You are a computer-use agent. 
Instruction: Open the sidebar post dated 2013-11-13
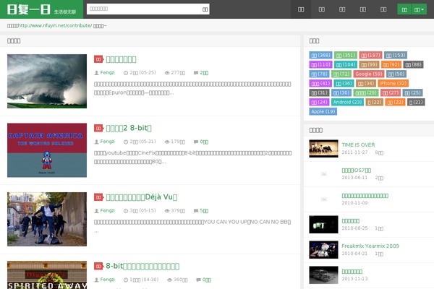[x=352, y=272]
